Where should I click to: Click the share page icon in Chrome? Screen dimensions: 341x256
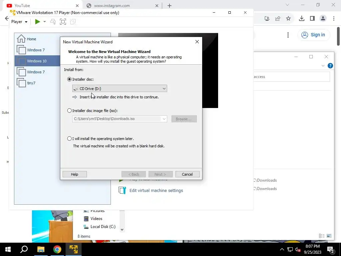(278, 19)
